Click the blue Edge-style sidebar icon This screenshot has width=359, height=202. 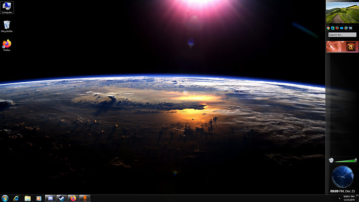[332, 28]
